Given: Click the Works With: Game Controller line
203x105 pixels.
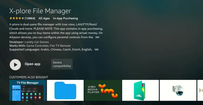Looking at the screenshot, I should pos(40,46).
